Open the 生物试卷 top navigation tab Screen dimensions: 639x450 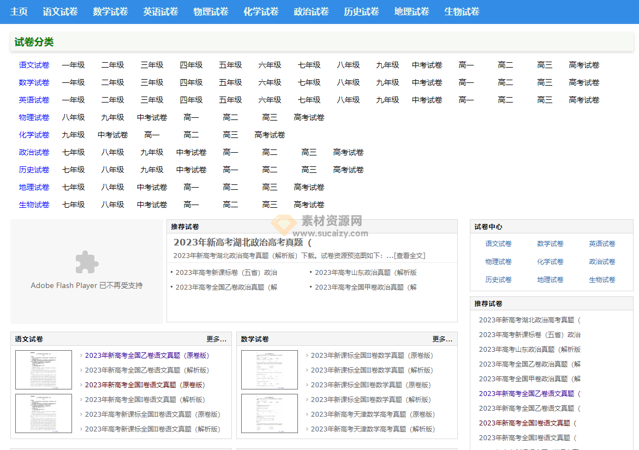pyautogui.click(x=462, y=11)
